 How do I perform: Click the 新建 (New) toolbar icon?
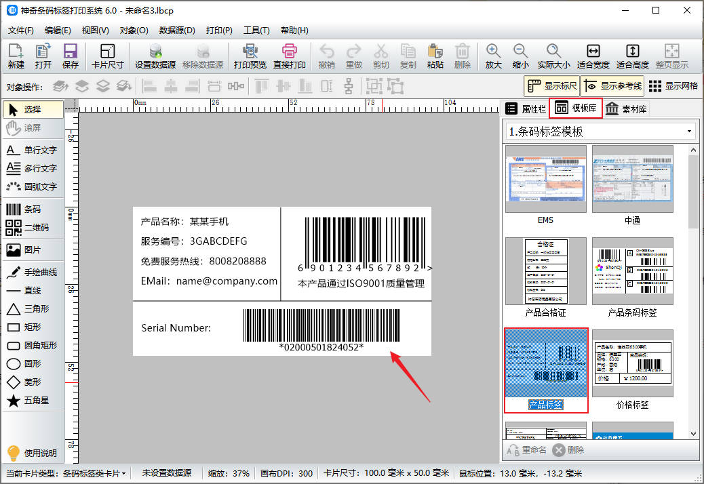(x=16, y=56)
